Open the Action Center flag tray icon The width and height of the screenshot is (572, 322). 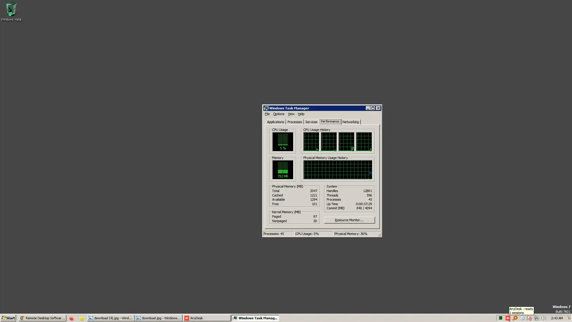[x=529, y=318]
